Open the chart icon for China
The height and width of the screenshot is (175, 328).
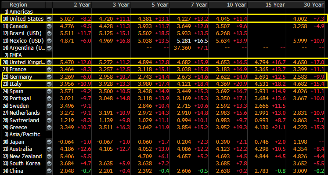tap(49, 171)
